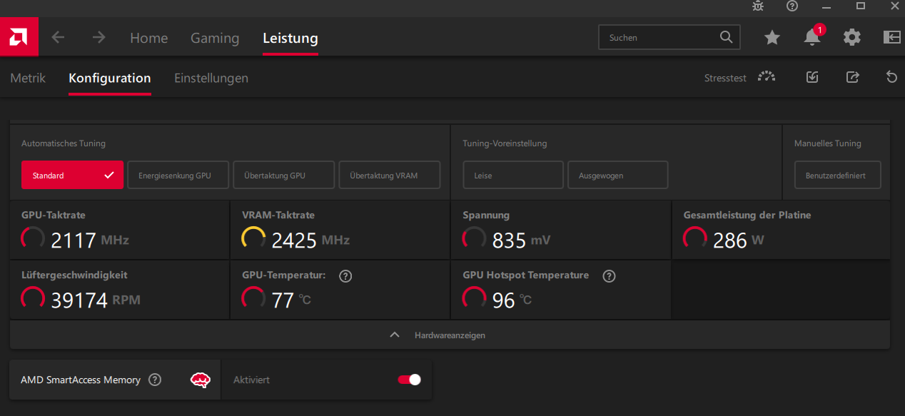The height and width of the screenshot is (416, 905).
Task: Click the GPU Hotspot Temperature gauge
Action: point(474,298)
